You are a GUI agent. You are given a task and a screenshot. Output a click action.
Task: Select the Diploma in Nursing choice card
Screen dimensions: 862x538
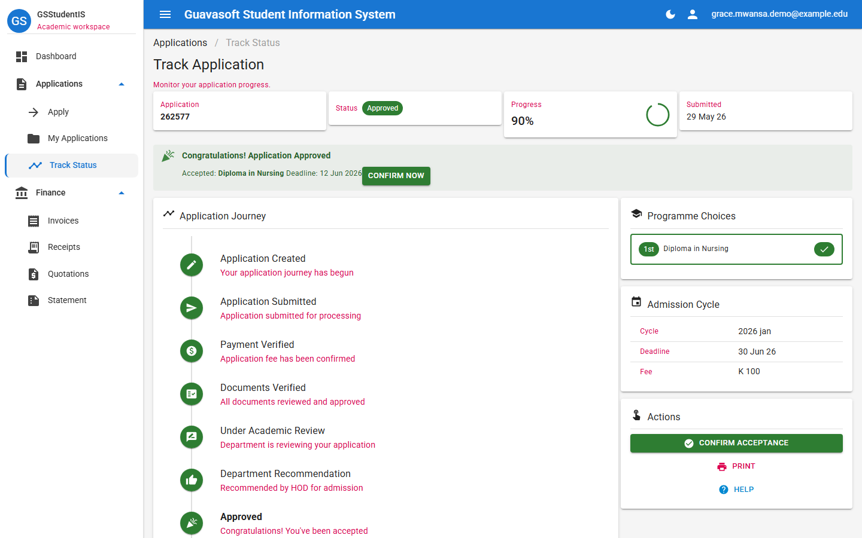click(736, 249)
